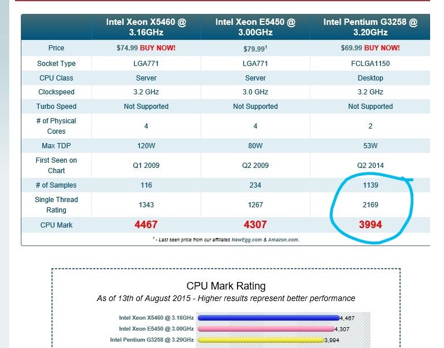Image resolution: width=444 pixels, height=348 pixels.
Task: Click CPU Mark score 4467
Action: [x=146, y=225]
